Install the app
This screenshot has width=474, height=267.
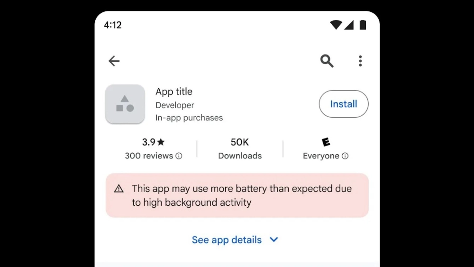[x=343, y=104]
